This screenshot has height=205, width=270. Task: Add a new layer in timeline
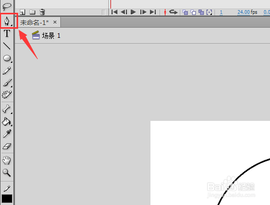click(x=22, y=12)
